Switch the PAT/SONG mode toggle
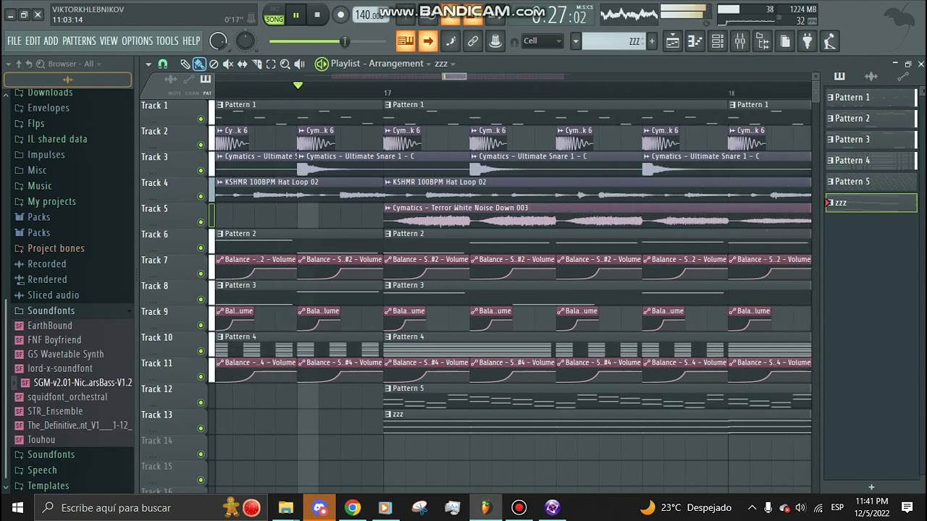927x521 pixels. 274,15
